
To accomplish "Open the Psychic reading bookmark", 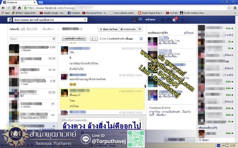I will tap(193, 13).
